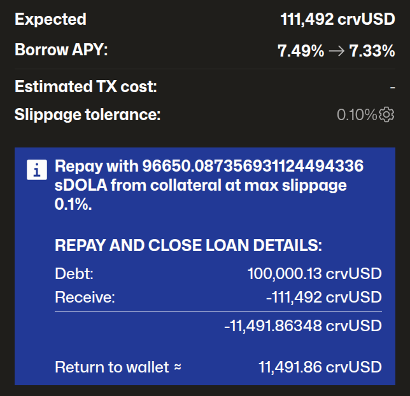Select the Debt row label
Image resolution: width=410 pixels, height=396 pixels.
click(74, 275)
